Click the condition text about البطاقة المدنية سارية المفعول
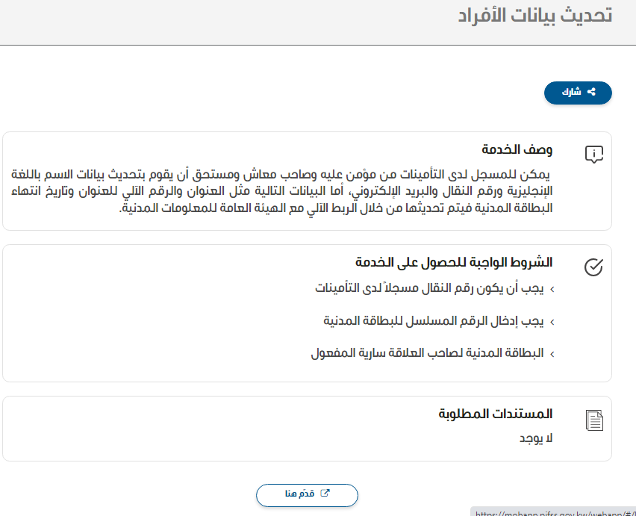Screen dimensions: 636x516 pos(427,353)
